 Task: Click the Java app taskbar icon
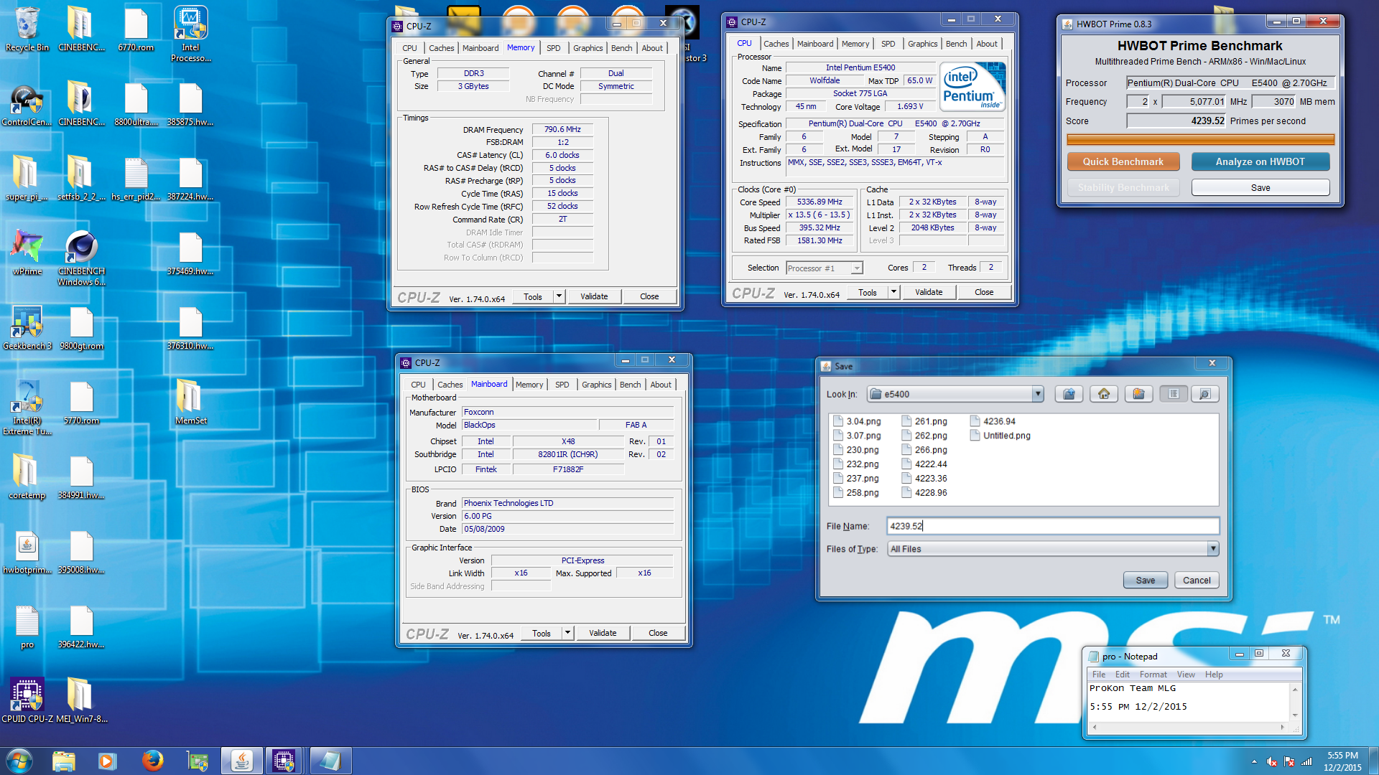(x=242, y=761)
